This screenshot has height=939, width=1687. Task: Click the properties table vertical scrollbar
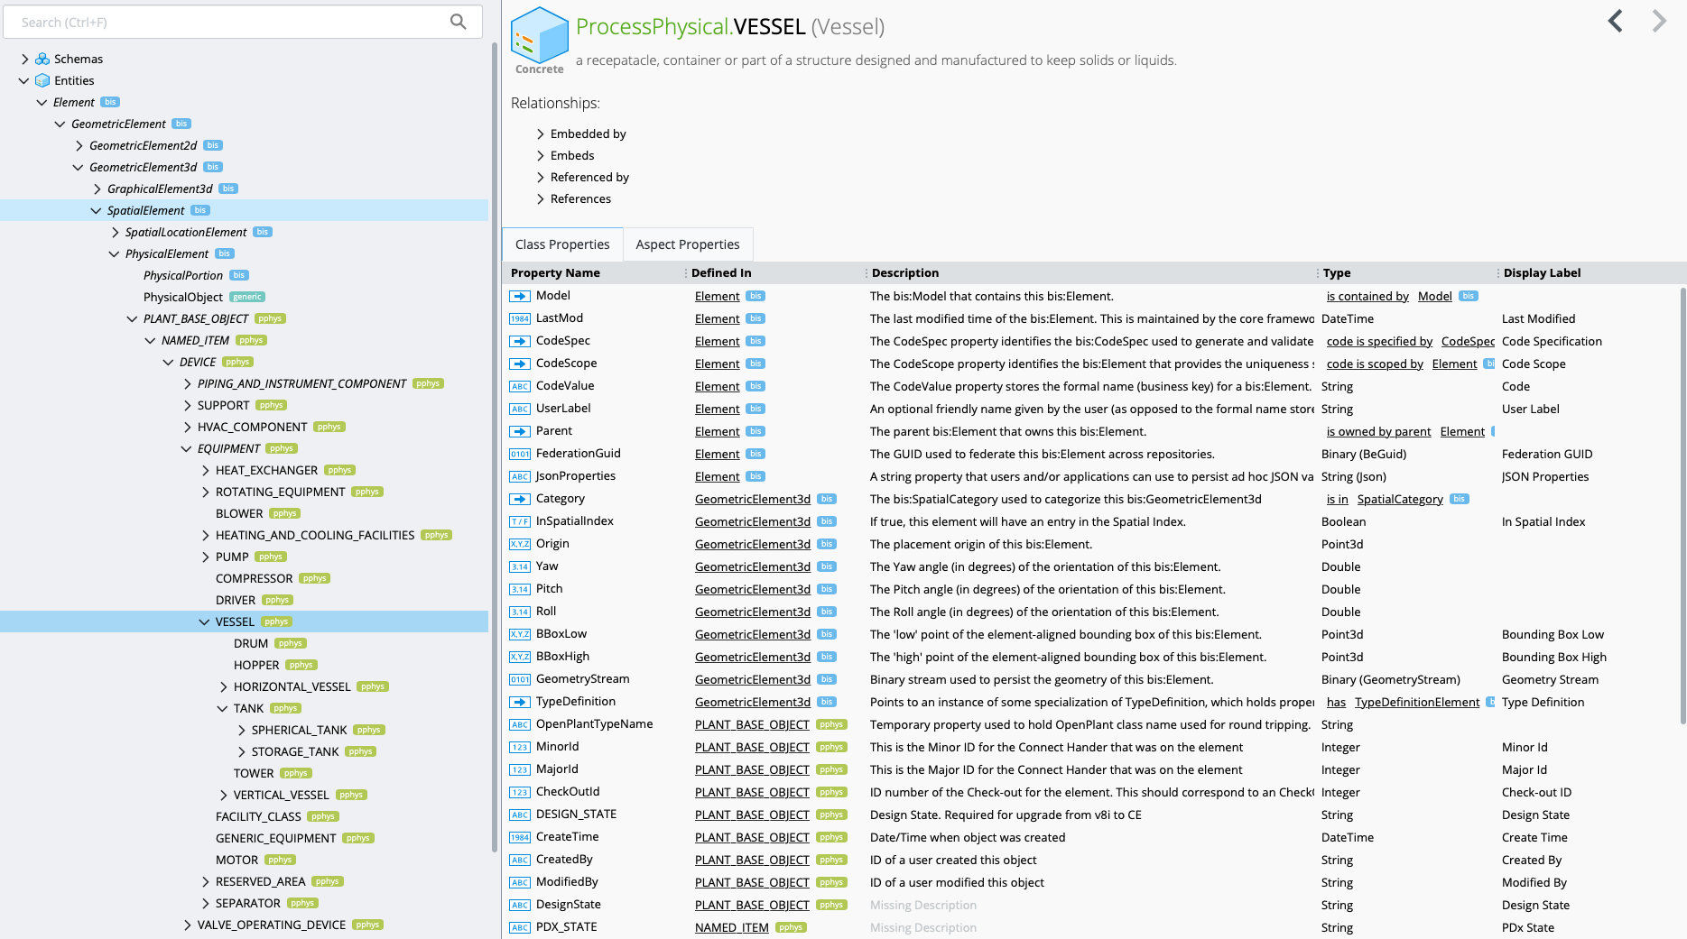[x=1682, y=505]
